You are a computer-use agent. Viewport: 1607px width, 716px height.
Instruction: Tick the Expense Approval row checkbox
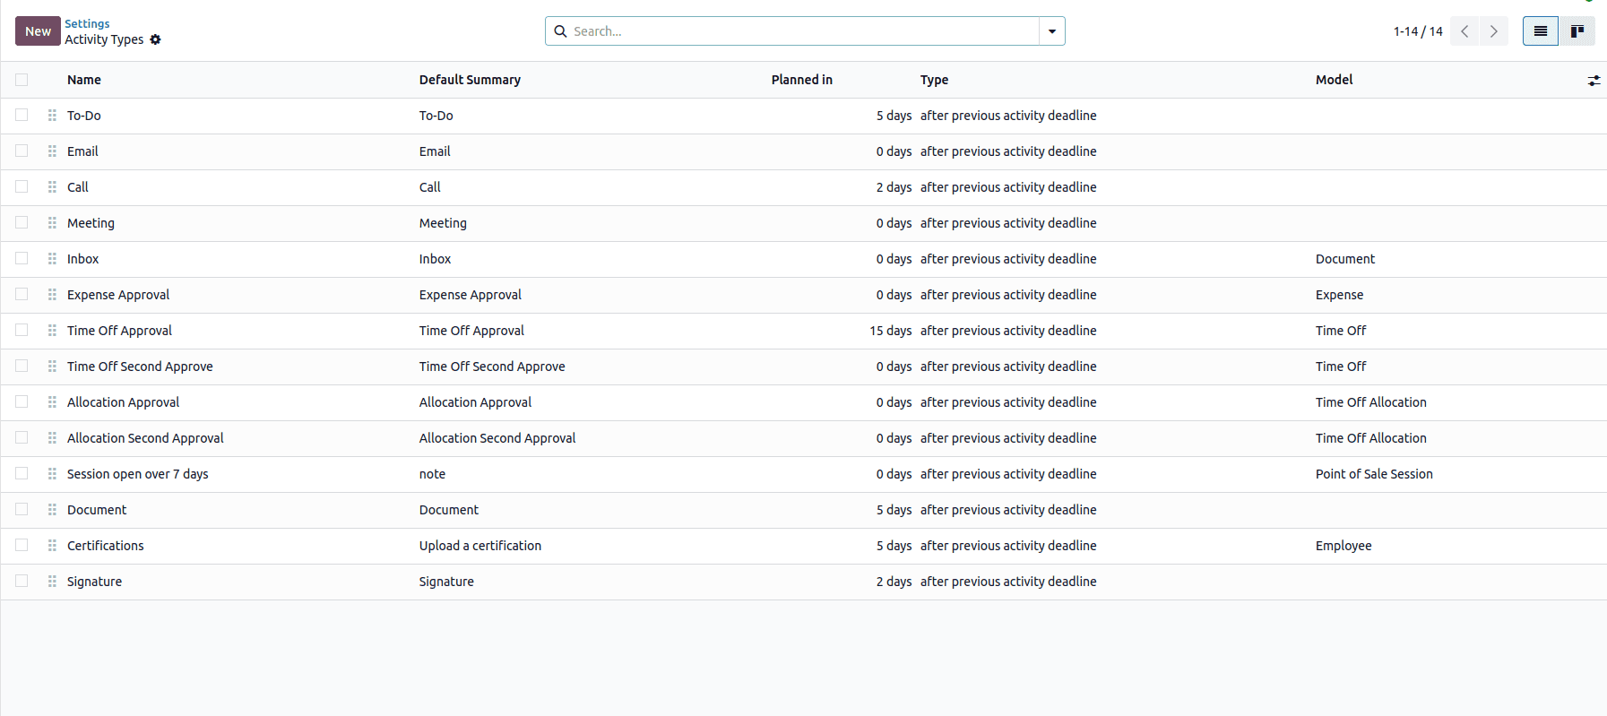tap(22, 295)
